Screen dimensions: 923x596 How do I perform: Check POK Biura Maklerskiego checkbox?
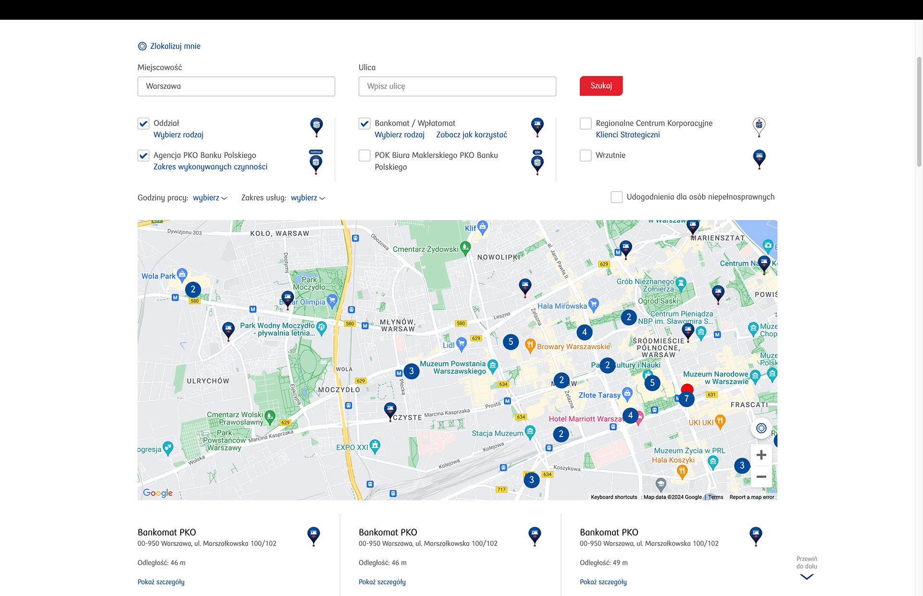[364, 156]
